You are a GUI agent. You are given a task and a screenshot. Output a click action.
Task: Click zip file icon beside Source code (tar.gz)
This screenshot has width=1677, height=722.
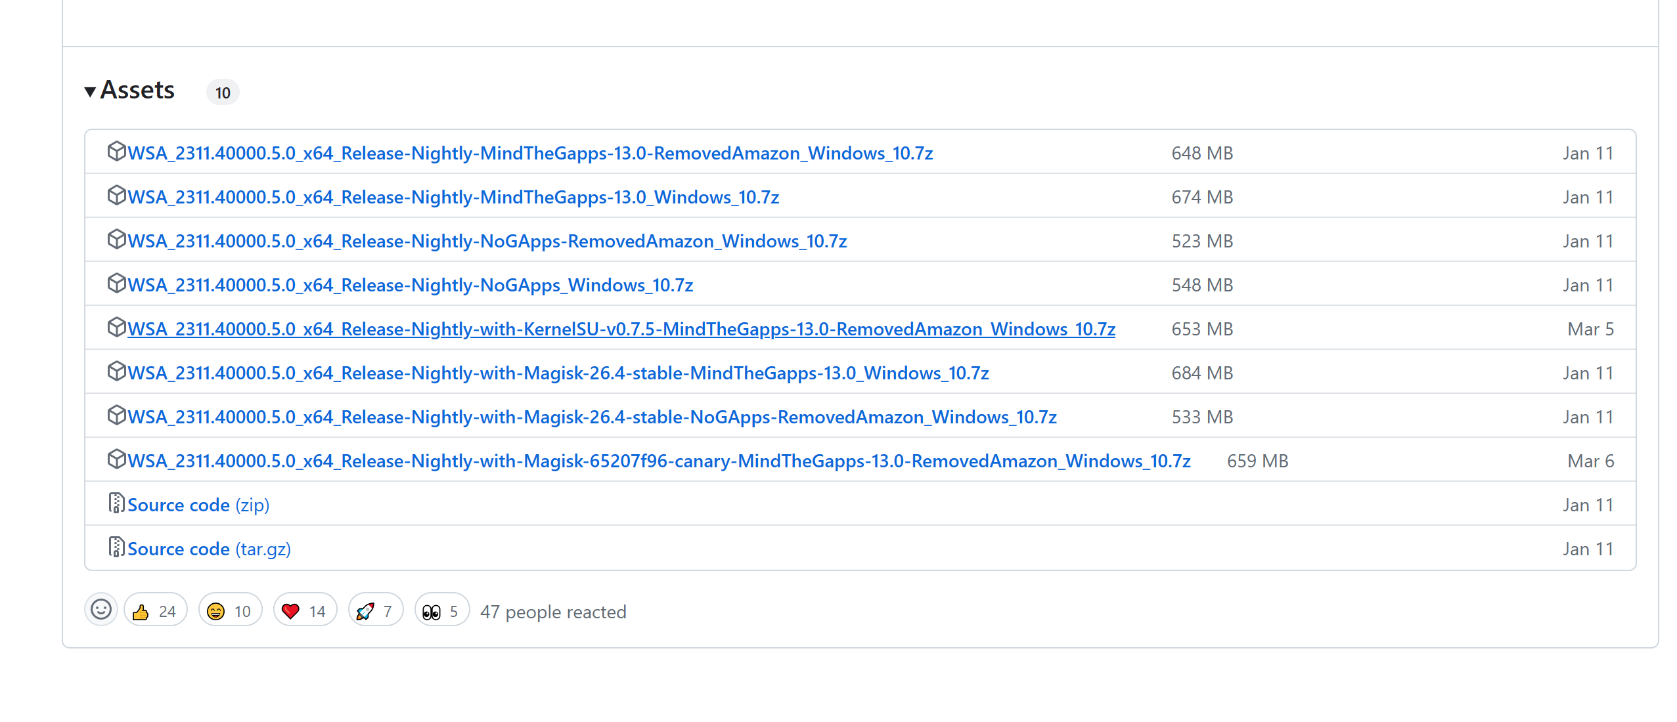click(116, 547)
